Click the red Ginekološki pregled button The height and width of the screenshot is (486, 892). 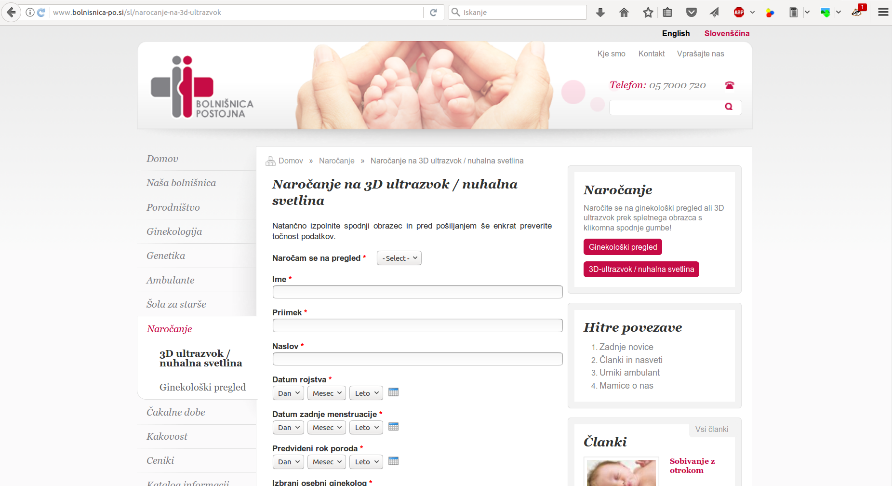[623, 247]
